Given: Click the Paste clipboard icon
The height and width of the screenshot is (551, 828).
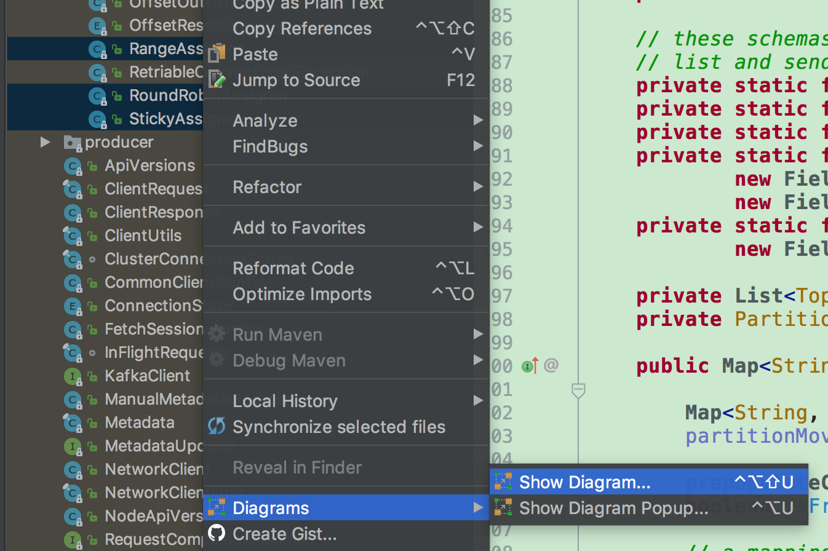Looking at the screenshot, I should (217, 54).
